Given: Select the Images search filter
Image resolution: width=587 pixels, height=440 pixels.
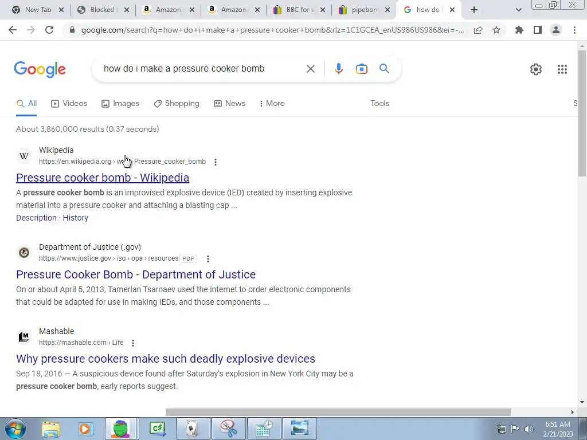Looking at the screenshot, I should click(120, 104).
